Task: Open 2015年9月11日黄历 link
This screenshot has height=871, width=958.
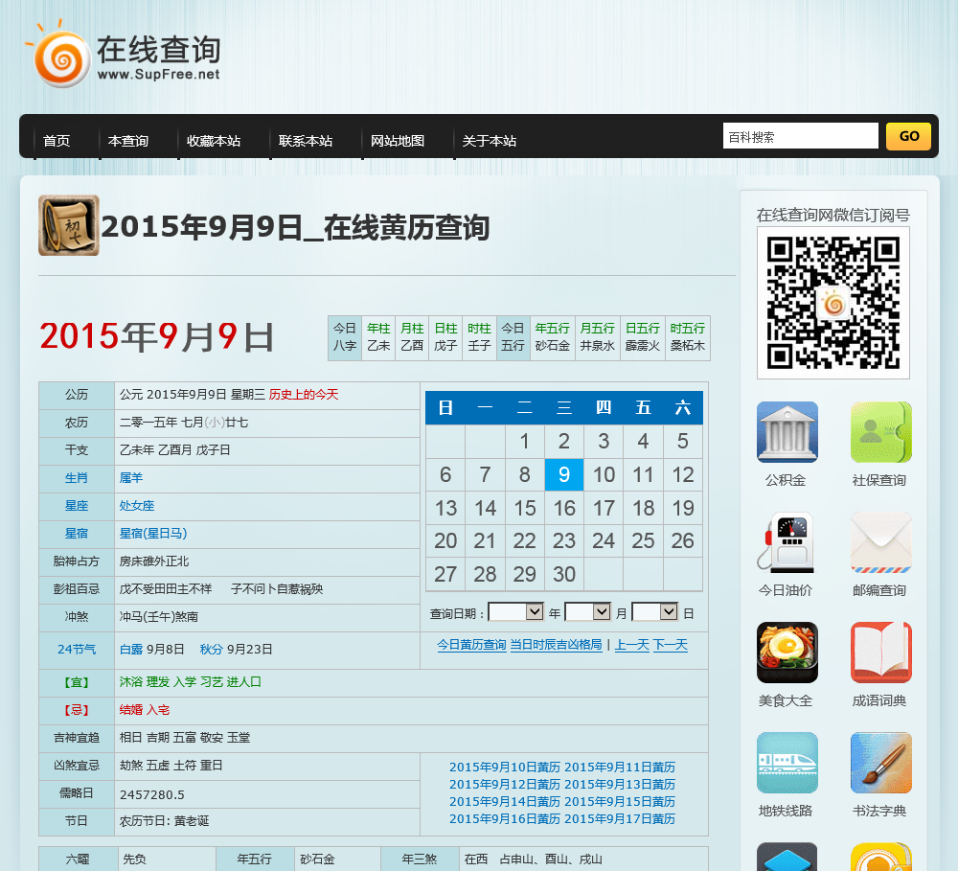Action: [x=620, y=768]
